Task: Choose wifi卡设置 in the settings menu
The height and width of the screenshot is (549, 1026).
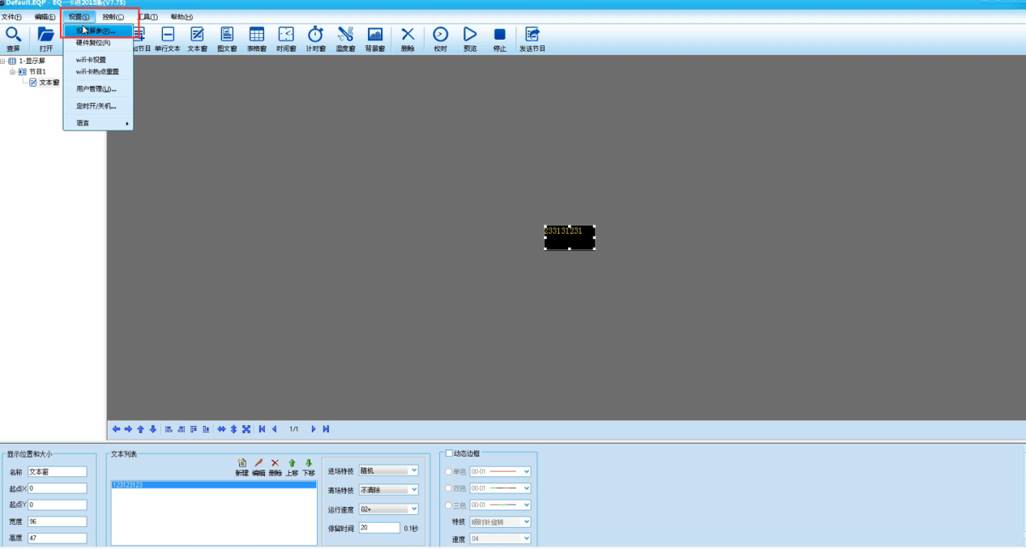Action: point(98,60)
